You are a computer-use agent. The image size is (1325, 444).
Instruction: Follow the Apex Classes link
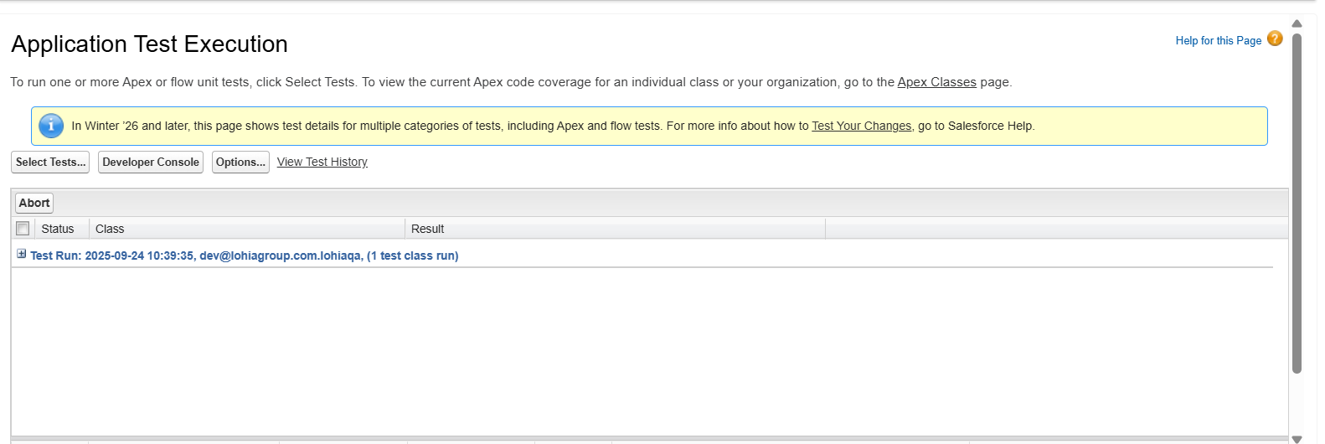point(936,82)
